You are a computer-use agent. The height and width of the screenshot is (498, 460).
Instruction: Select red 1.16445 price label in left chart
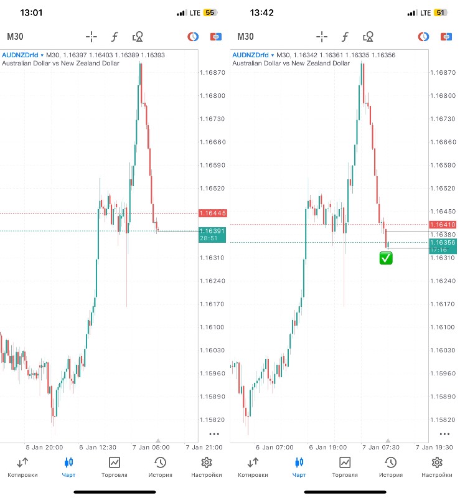click(212, 214)
